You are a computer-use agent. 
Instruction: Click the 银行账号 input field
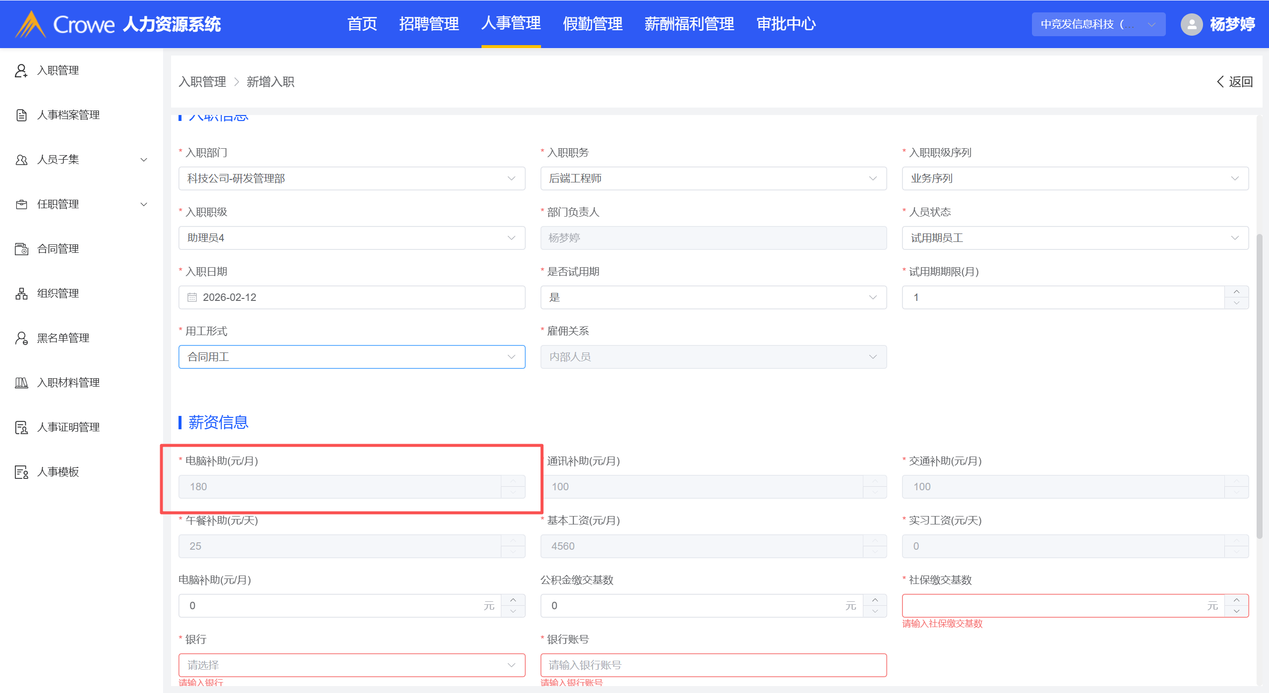coord(713,665)
